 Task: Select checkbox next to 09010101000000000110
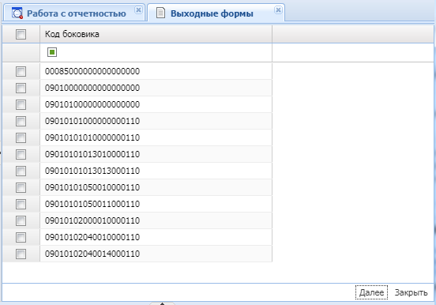[x=21, y=121]
